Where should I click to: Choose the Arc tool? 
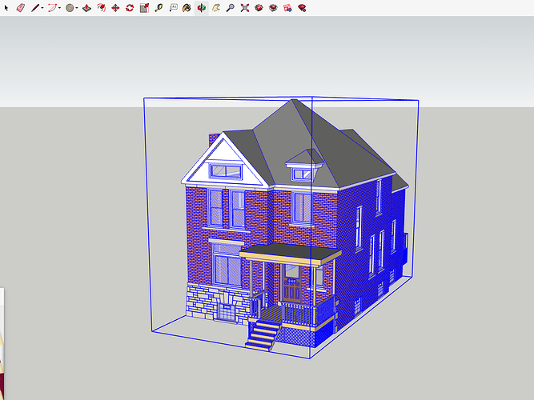pos(52,8)
